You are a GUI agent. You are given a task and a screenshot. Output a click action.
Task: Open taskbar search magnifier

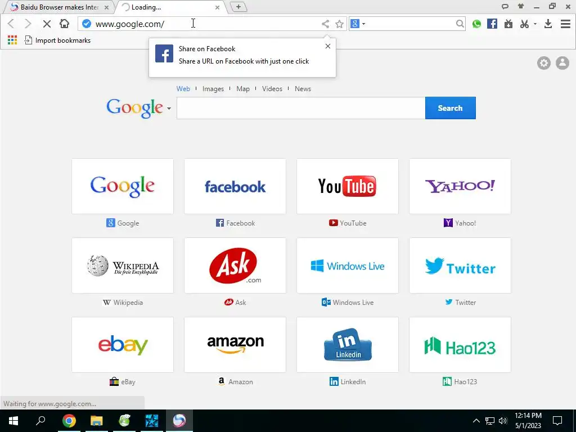(40, 421)
